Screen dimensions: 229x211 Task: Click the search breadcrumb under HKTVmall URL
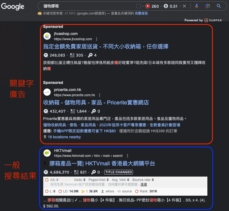click(118, 156)
